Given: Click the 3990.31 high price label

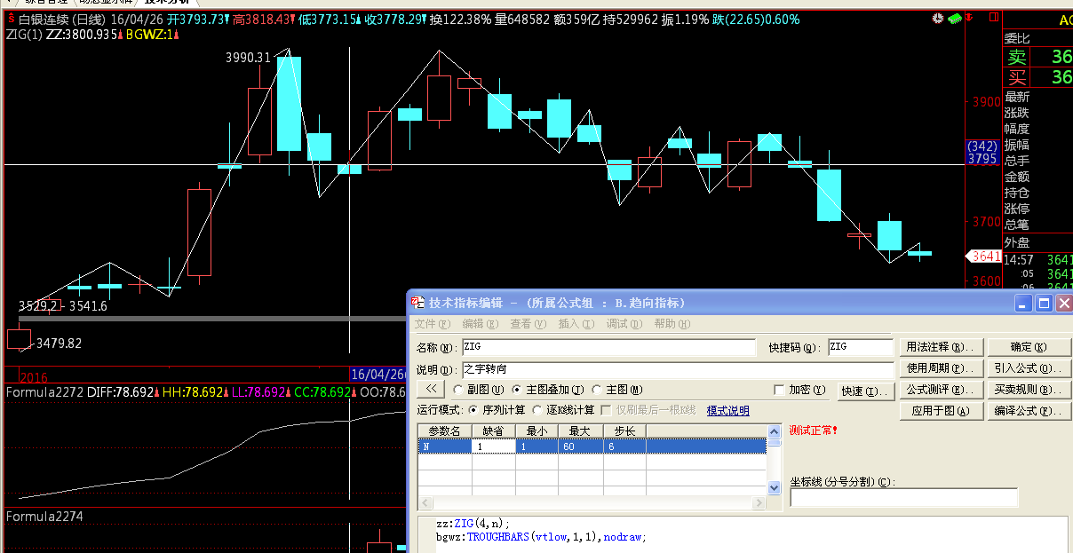Looking at the screenshot, I should click(x=248, y=58).
